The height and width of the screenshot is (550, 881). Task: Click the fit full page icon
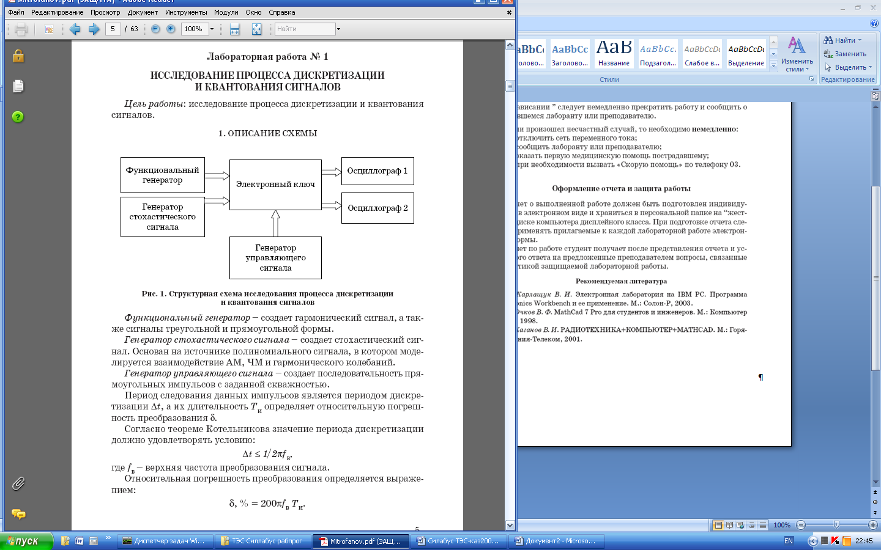click(256, 29)
